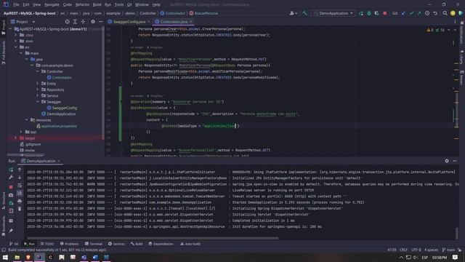Open the Dependencies tool window button
The width and height of the screenshot is (465, 262).
point(161,244)
